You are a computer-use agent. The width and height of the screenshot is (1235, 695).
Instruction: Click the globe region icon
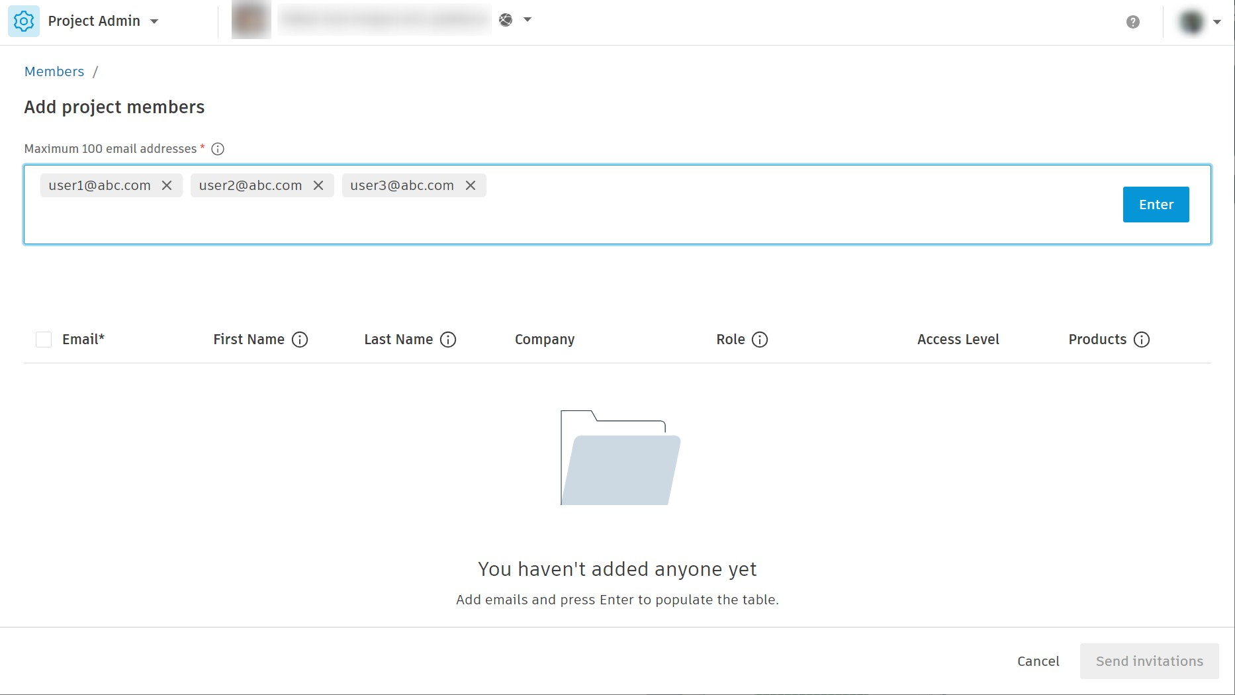click(x=506, y=20)
